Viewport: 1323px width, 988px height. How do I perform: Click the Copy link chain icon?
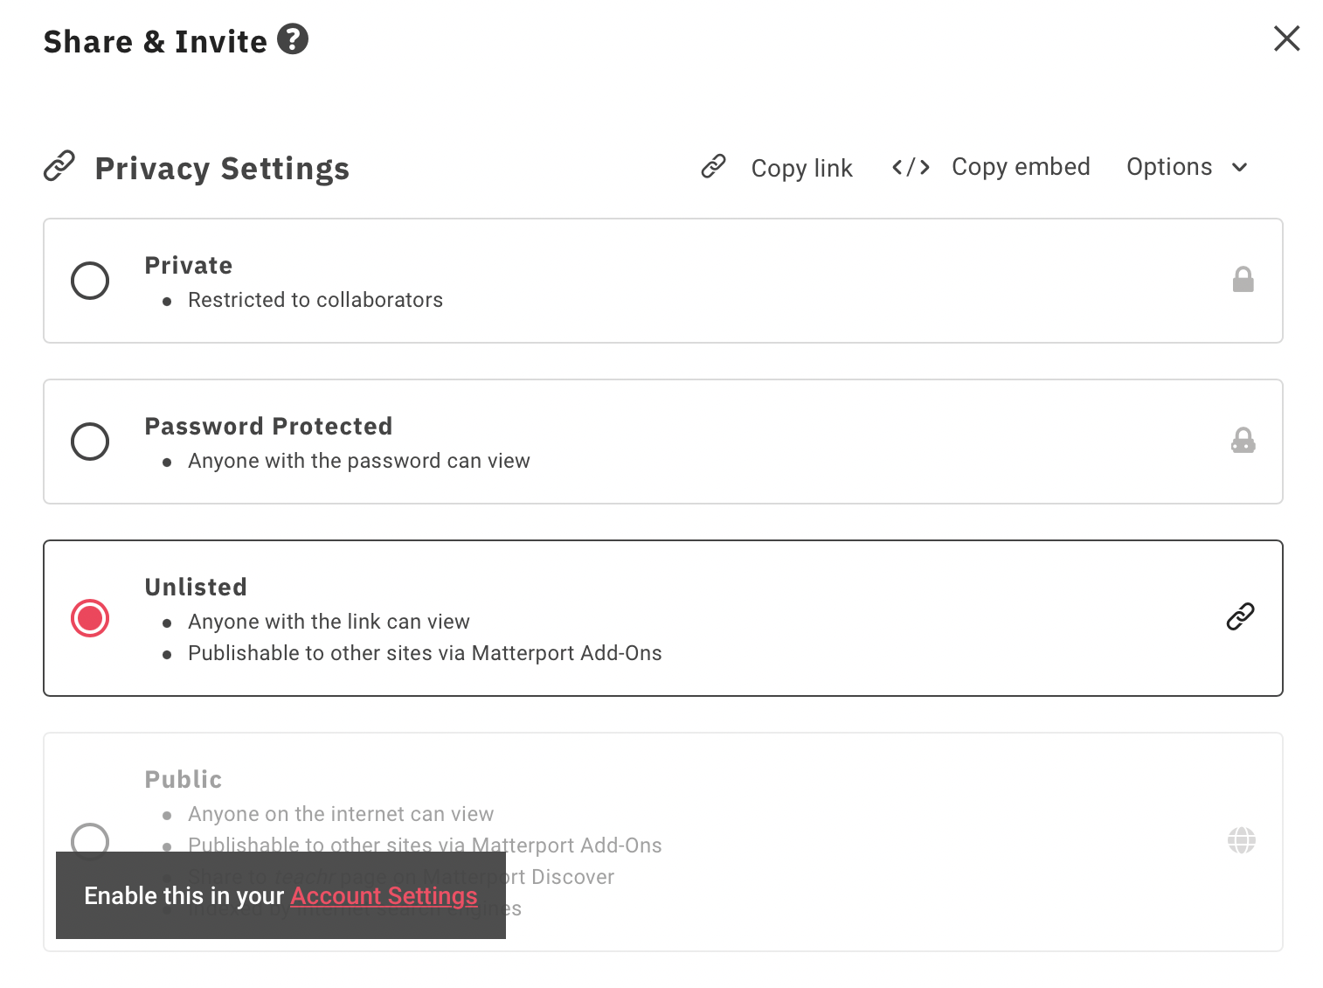pyautogui.click(x=714, y=166)
